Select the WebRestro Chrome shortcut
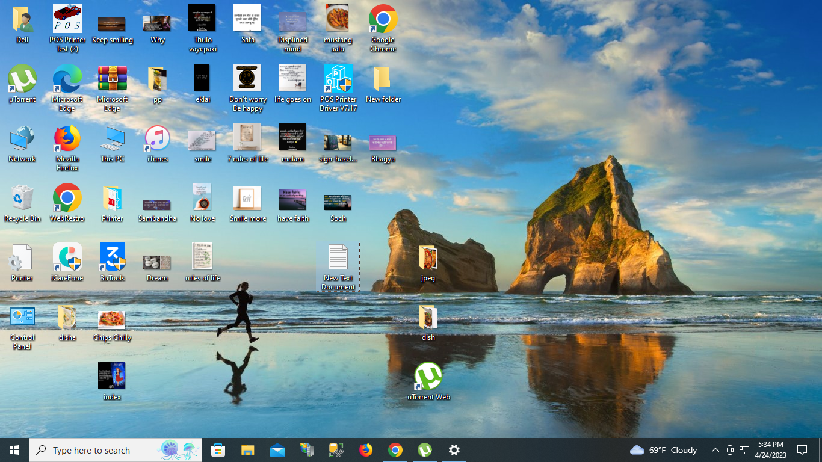 [x=67, y=198]
